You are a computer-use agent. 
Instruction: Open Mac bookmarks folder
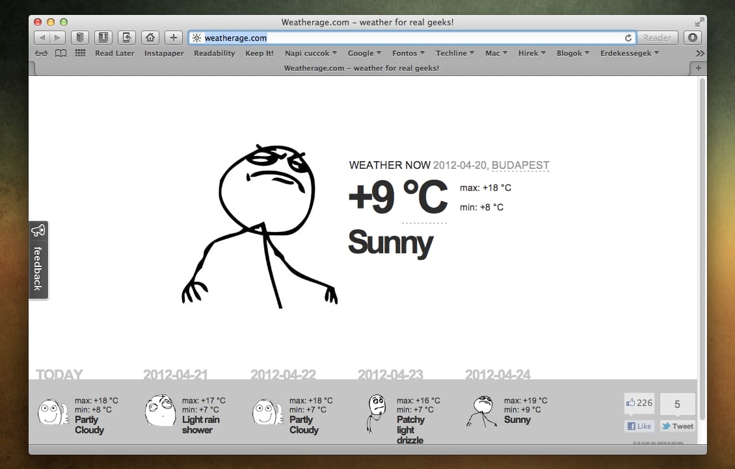[496, 53]
